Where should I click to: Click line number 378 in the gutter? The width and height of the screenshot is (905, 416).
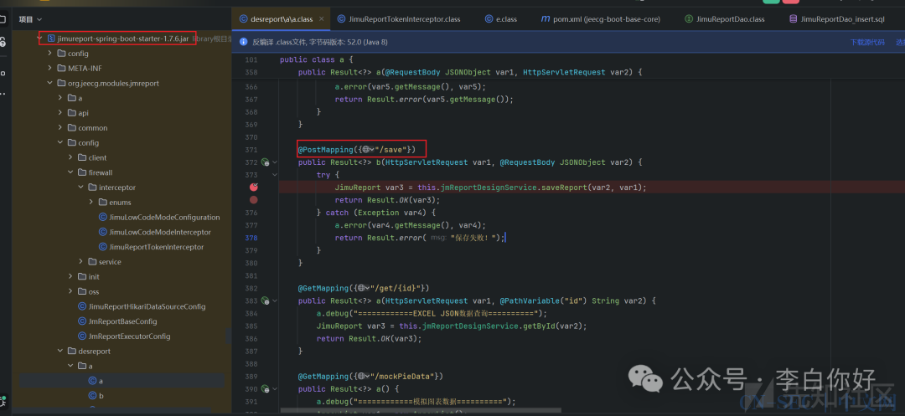pos(251,238)
